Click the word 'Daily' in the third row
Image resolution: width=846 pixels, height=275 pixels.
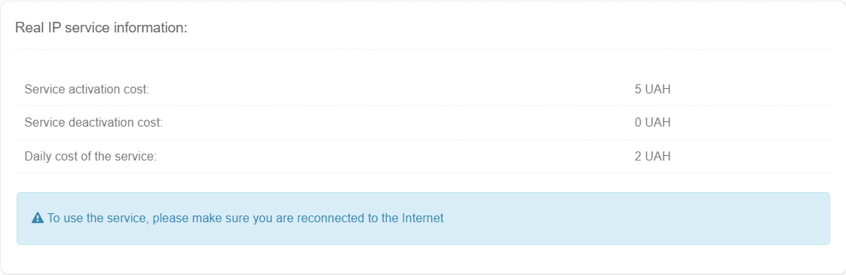point(37,157)
